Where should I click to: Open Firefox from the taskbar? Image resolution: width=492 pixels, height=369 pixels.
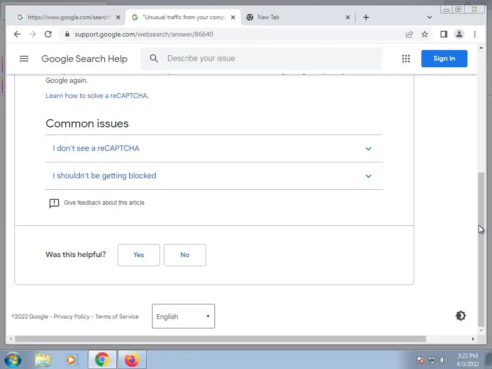132,359
